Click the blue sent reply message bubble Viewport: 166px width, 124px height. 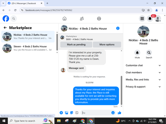pos(96,96)
